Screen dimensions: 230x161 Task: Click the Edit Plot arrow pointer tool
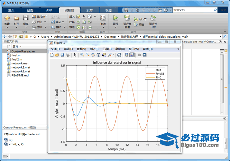[x=75, y=55]
